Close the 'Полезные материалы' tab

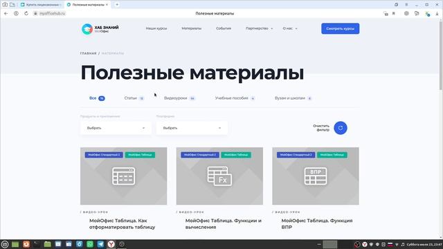[x=107, y=5]
